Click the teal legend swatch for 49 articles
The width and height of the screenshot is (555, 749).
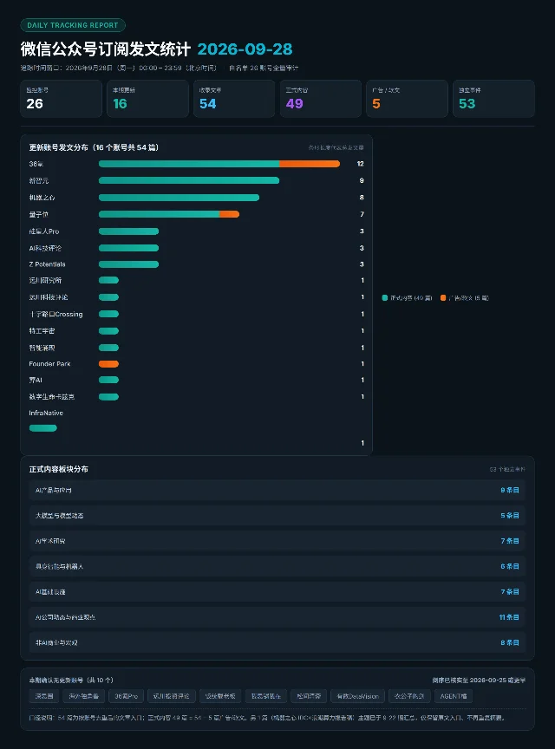click(385, 297)
